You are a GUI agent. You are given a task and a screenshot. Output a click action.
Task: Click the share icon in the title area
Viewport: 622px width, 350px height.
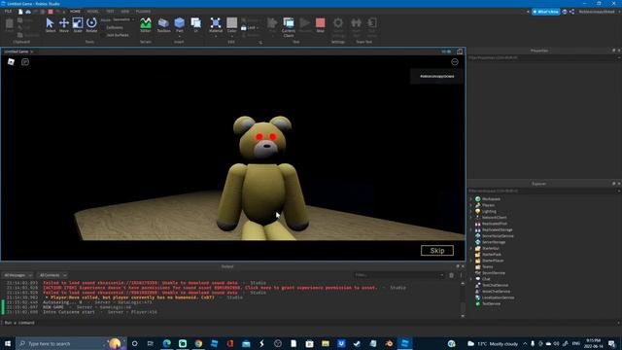571,12
